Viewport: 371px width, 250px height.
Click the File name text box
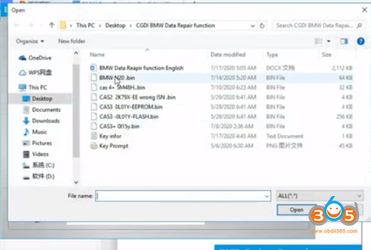click(183, 196)
